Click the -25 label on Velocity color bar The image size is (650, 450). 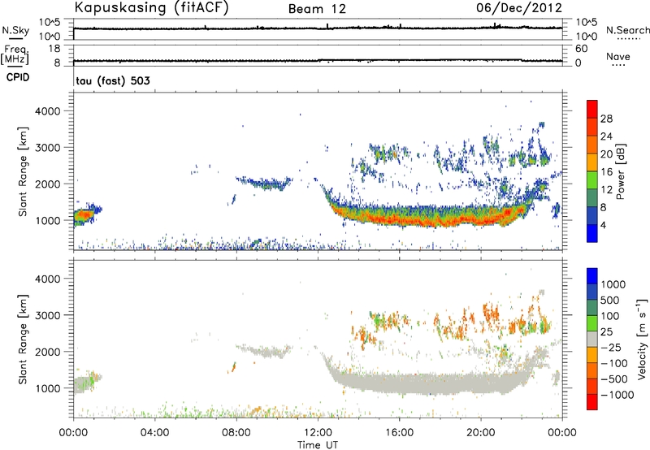point(611,348)
